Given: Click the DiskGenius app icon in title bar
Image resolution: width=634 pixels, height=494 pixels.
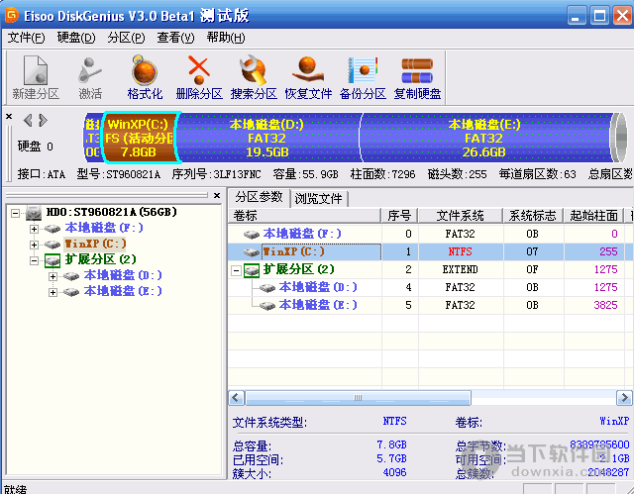Looking at the screenshot, I should pyautogui.click(x=12, y=15).
